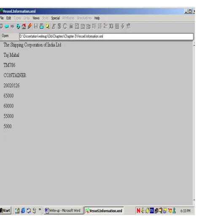Print the document with the printer icon
Viewport: 197px width, 218px height.
coord(41,26)
